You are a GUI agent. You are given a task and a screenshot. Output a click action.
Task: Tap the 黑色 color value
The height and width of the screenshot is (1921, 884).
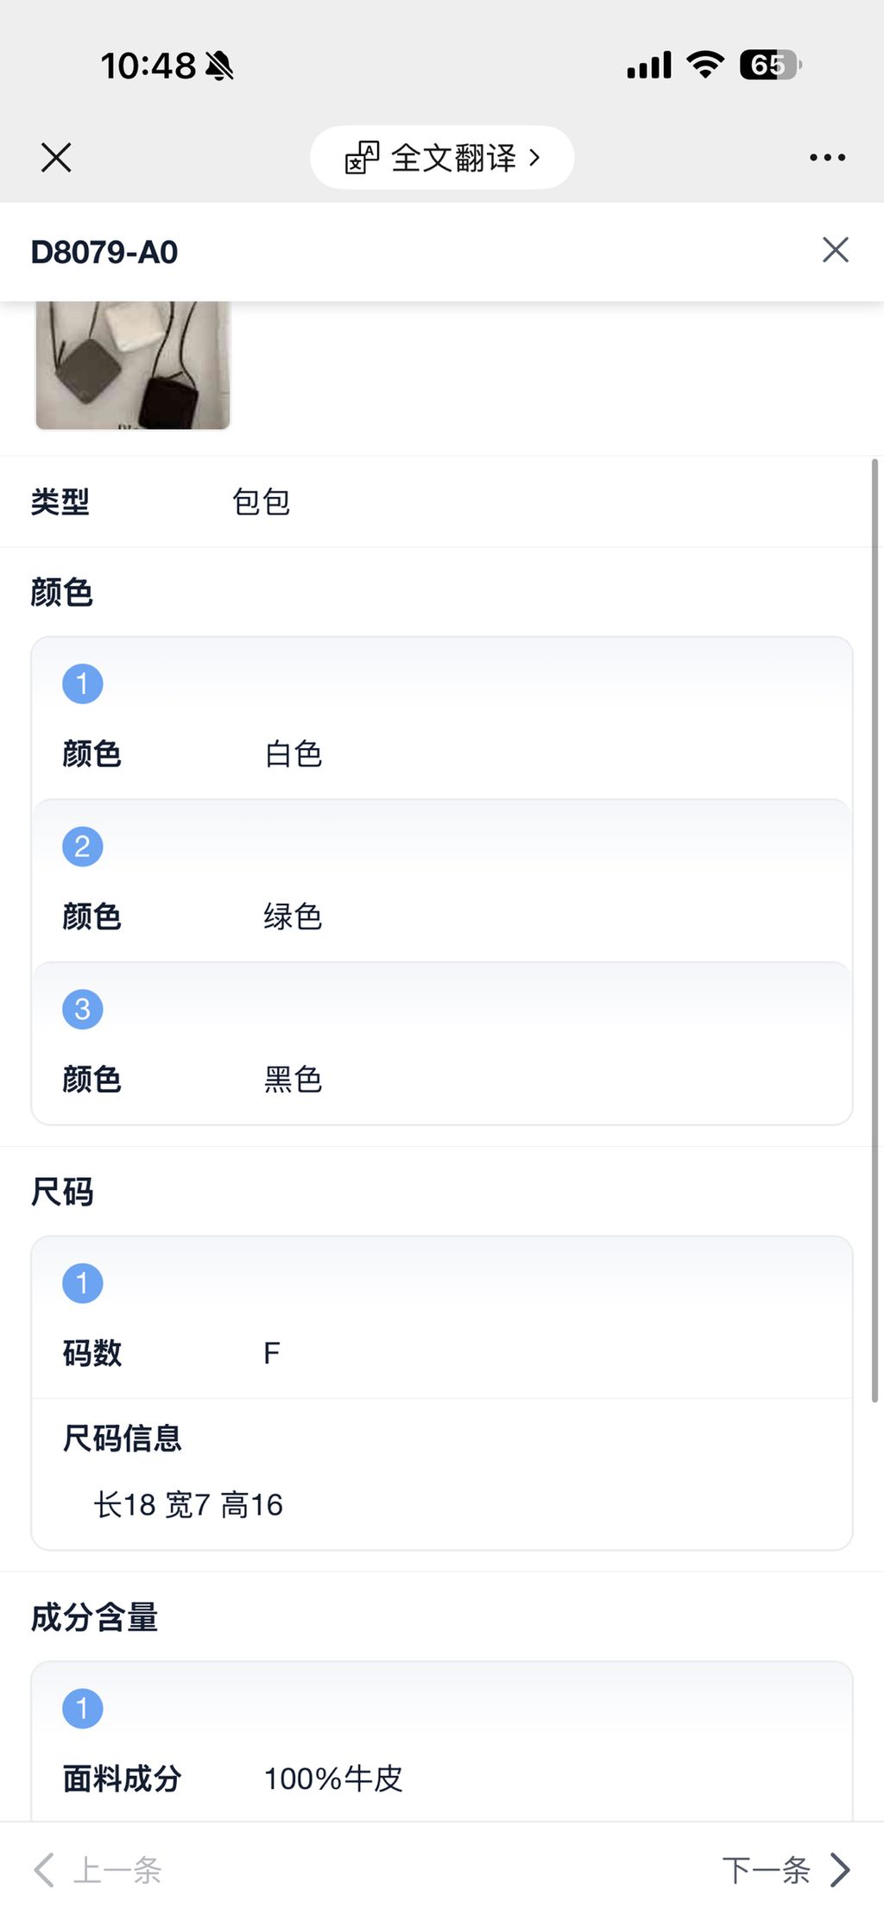pos(294,1080)
